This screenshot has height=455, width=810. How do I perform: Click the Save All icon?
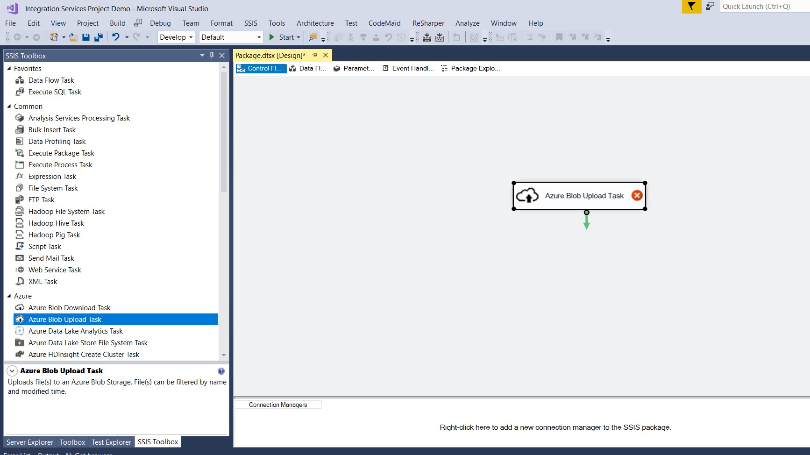[x=99, y=37]
